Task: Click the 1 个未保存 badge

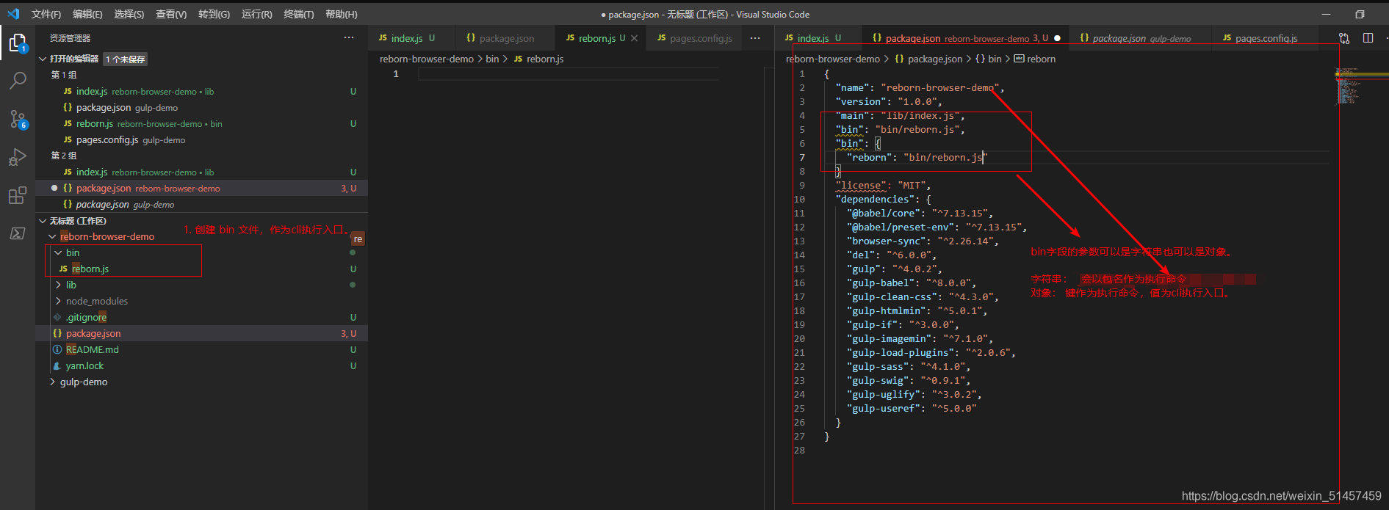Action: [x=125, y=59]
